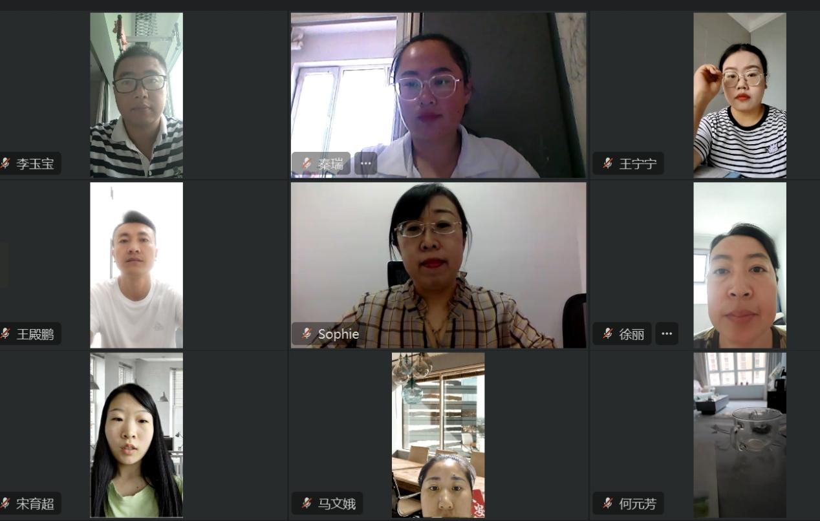Click the muted mic icon beside Sophie

click(307, 334)
